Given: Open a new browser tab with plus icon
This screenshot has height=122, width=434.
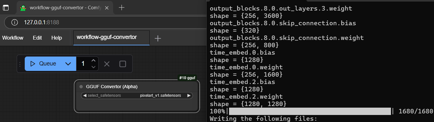Looking at the screenshot, I should click(x=121, y=8).
